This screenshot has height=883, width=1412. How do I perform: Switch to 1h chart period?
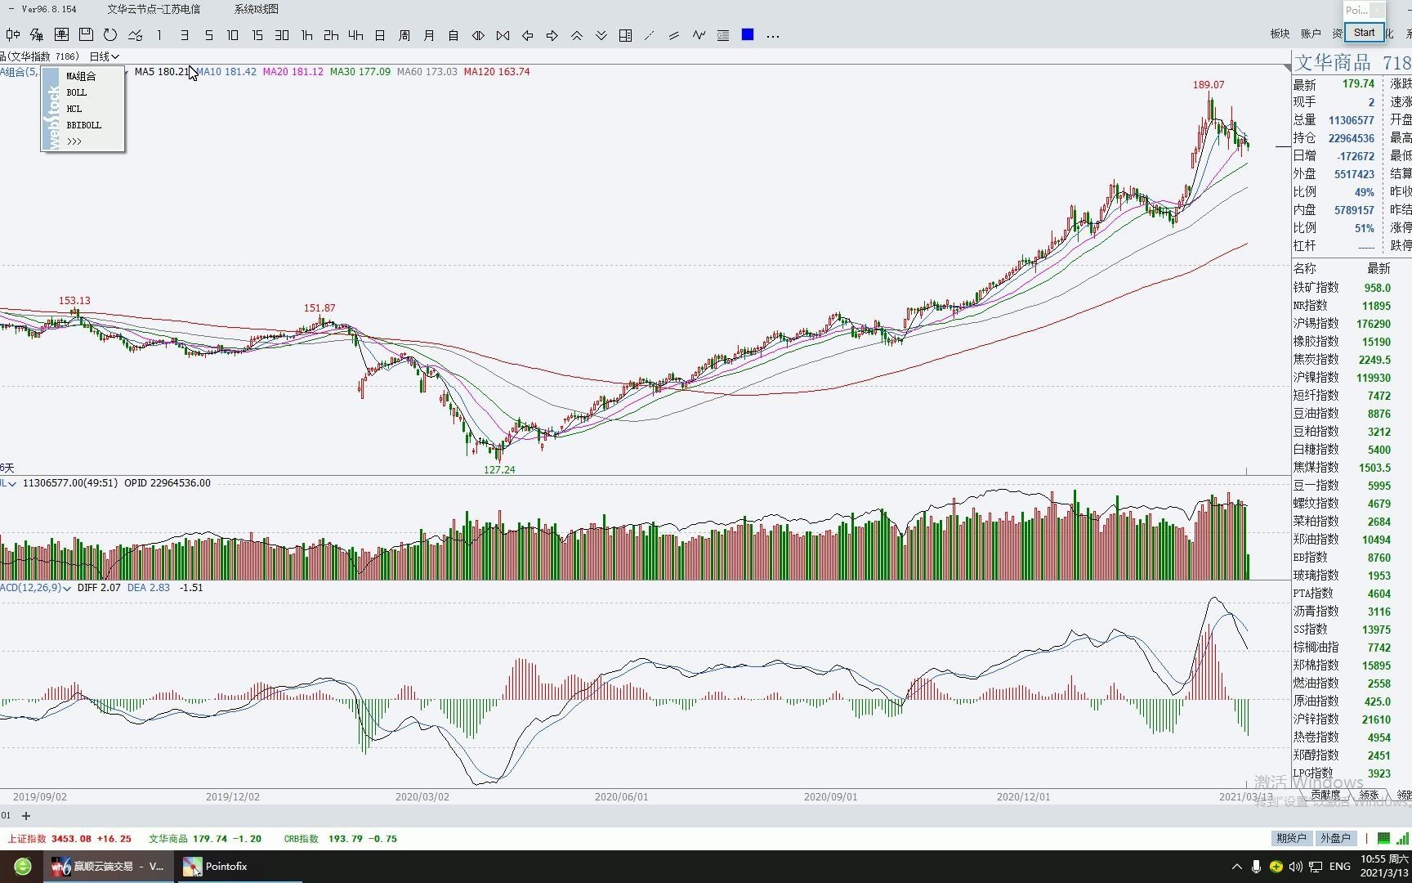[306, 35]
